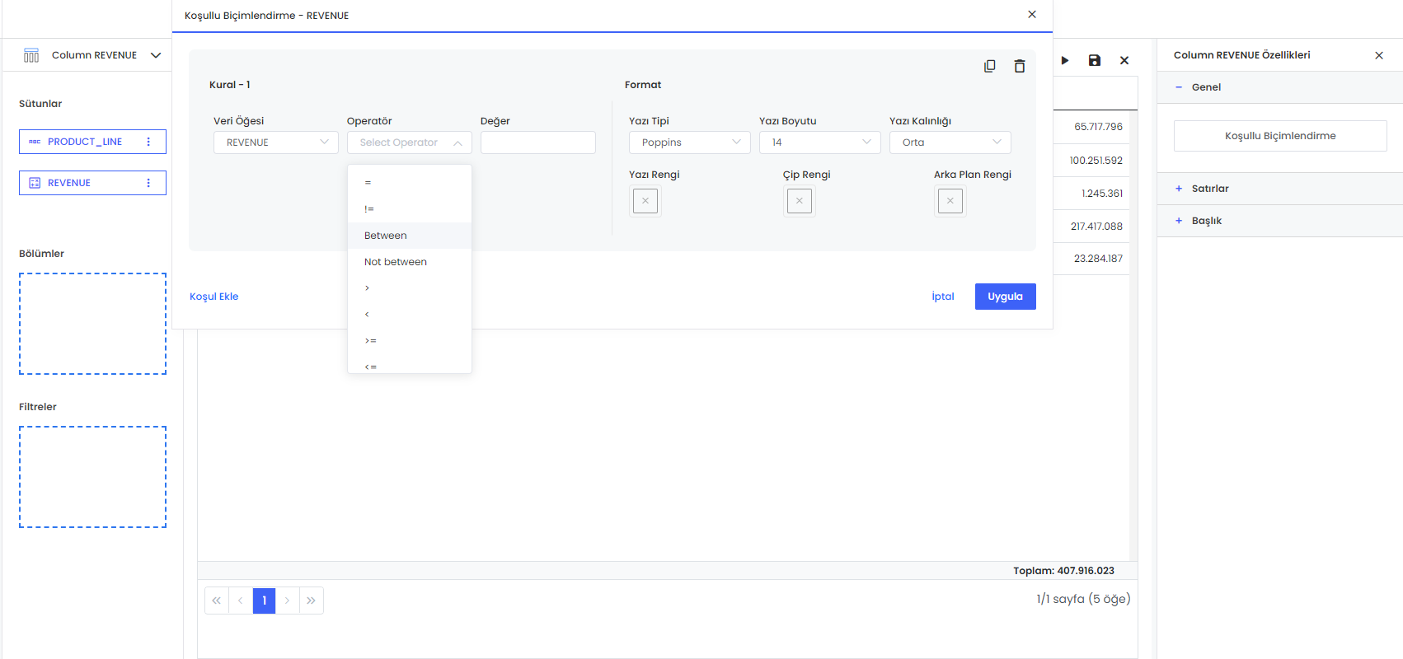
Task: Choose the Not between operator option
Action: coord(410,262)
